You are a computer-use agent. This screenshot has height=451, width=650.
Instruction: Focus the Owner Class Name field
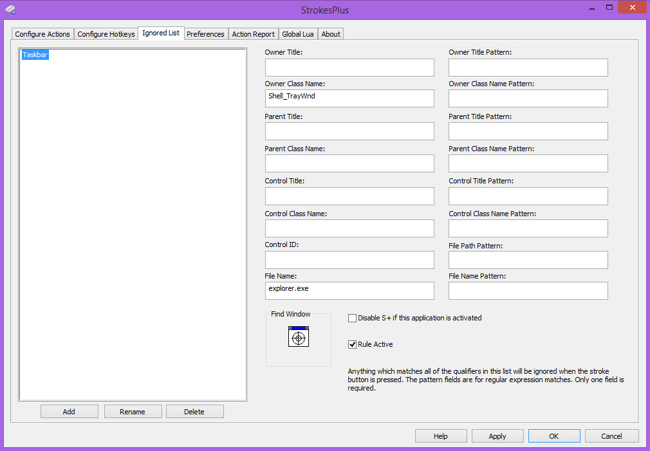349,98
